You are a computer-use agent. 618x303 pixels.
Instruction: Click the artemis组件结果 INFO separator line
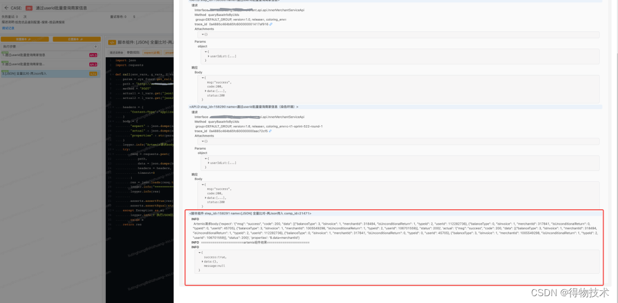[x=250, y=243]
